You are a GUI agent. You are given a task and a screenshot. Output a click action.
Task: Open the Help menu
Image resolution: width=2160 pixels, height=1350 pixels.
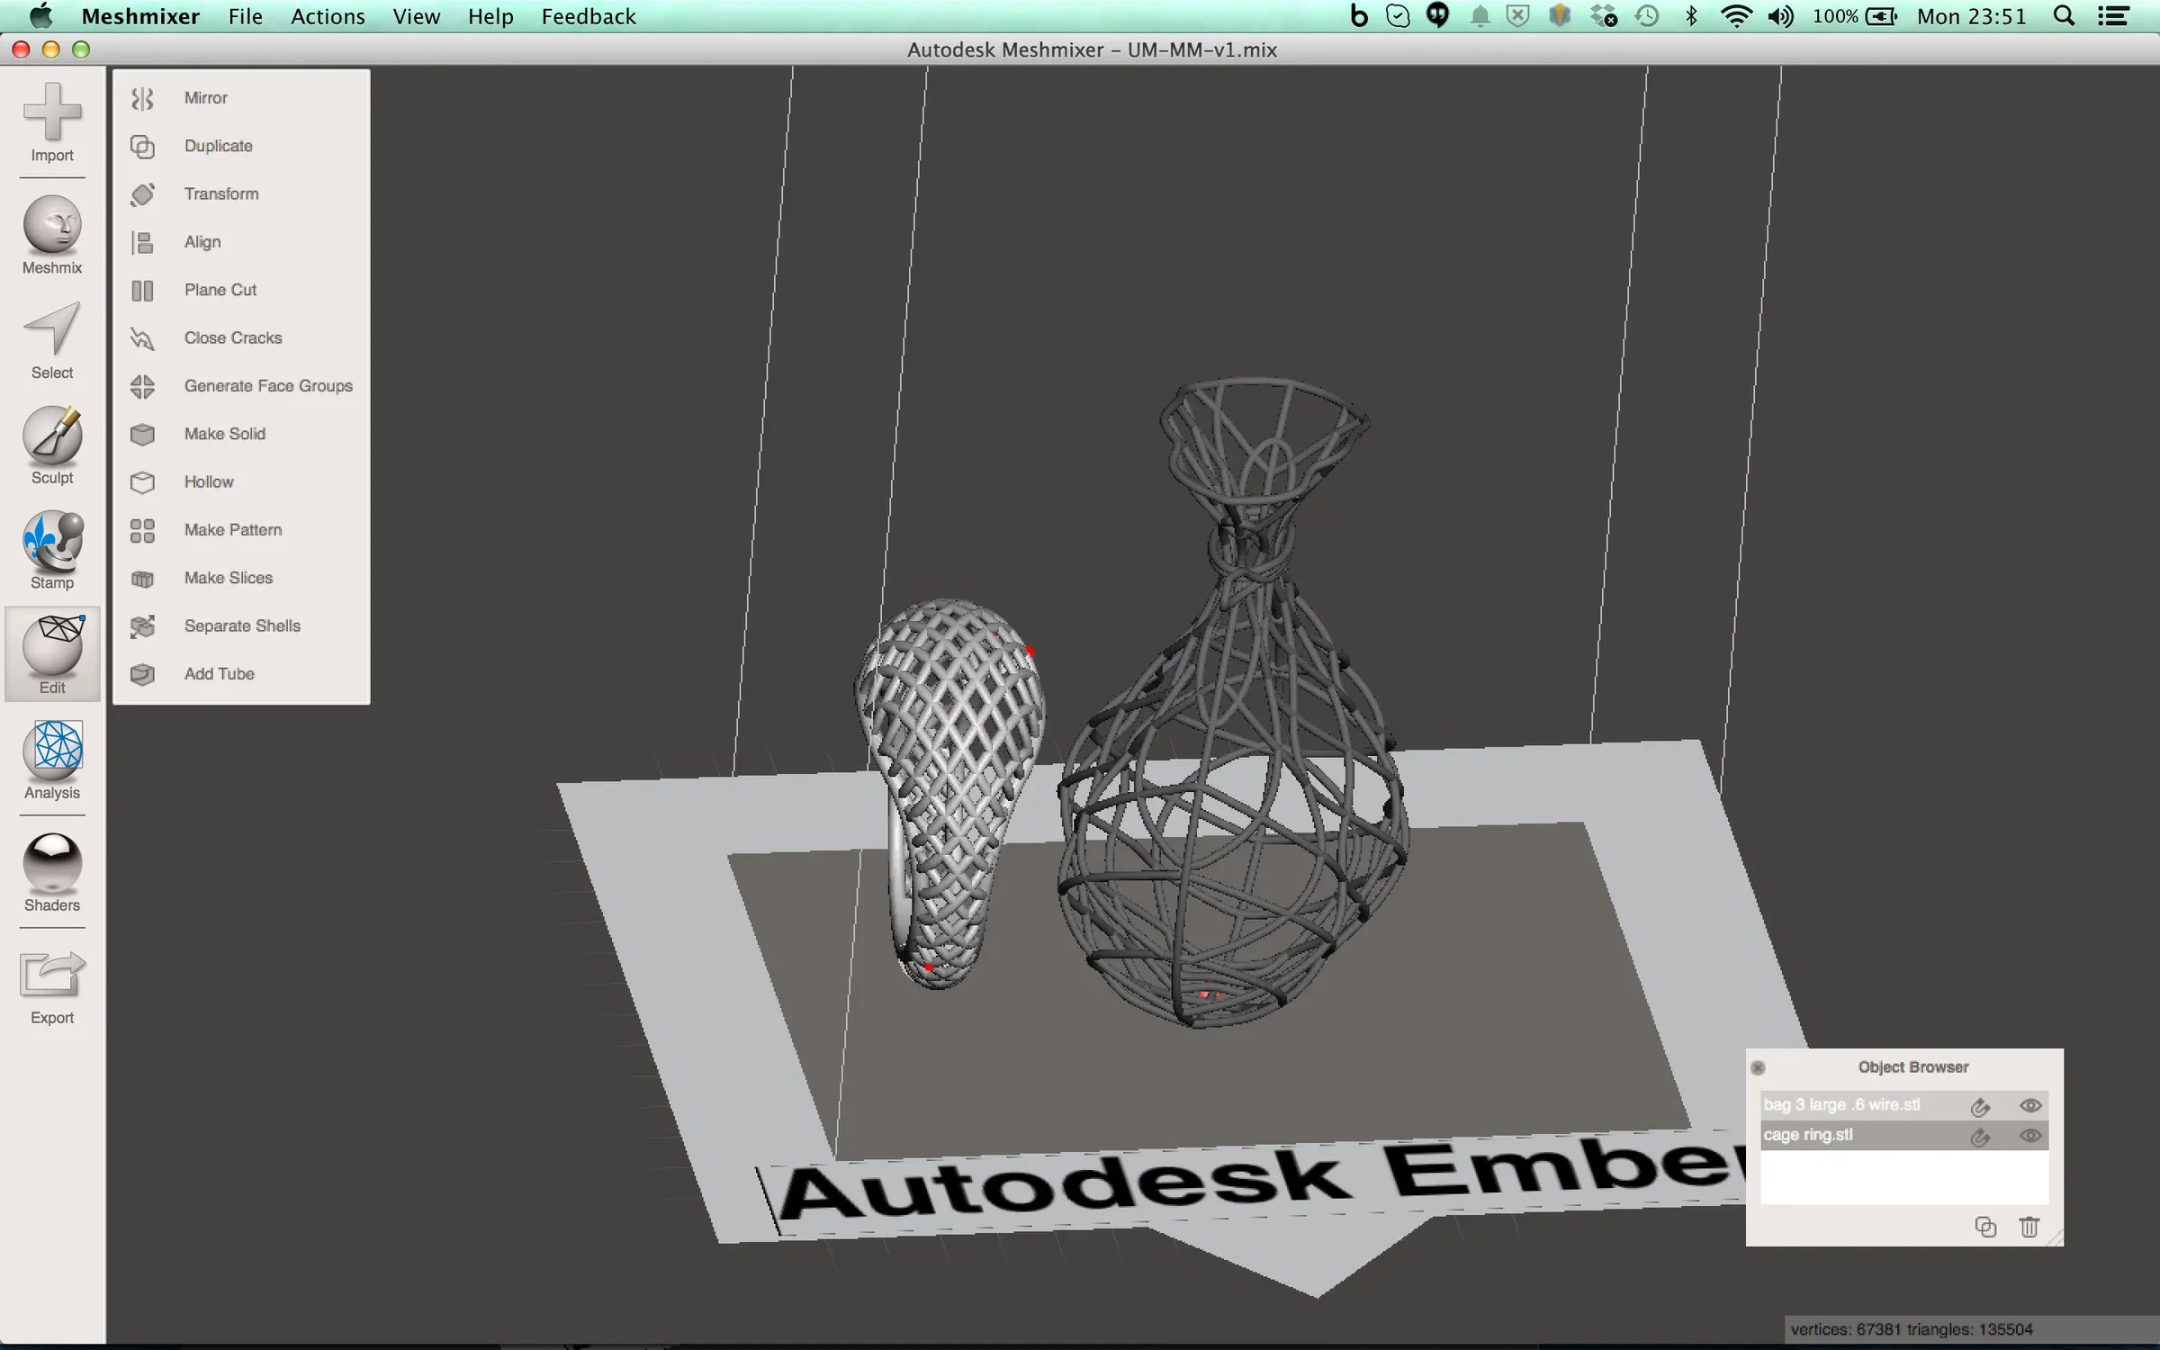coord(490,16)
